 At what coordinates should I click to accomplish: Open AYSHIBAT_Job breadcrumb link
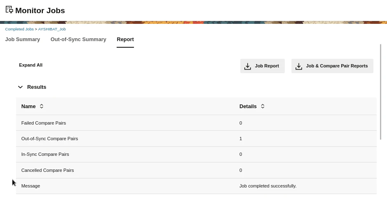click(x=52, y=29)
